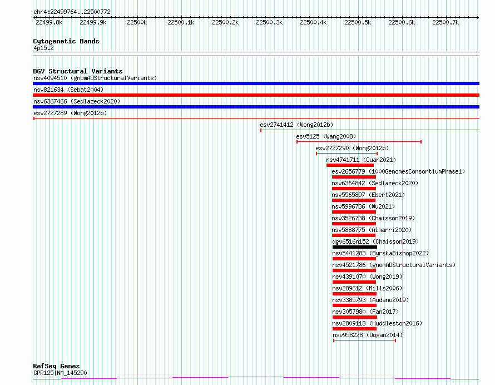Click the black bar of dgv6516n152
Image resolution: width=495 pixels, height=385 pixels.
354,247
